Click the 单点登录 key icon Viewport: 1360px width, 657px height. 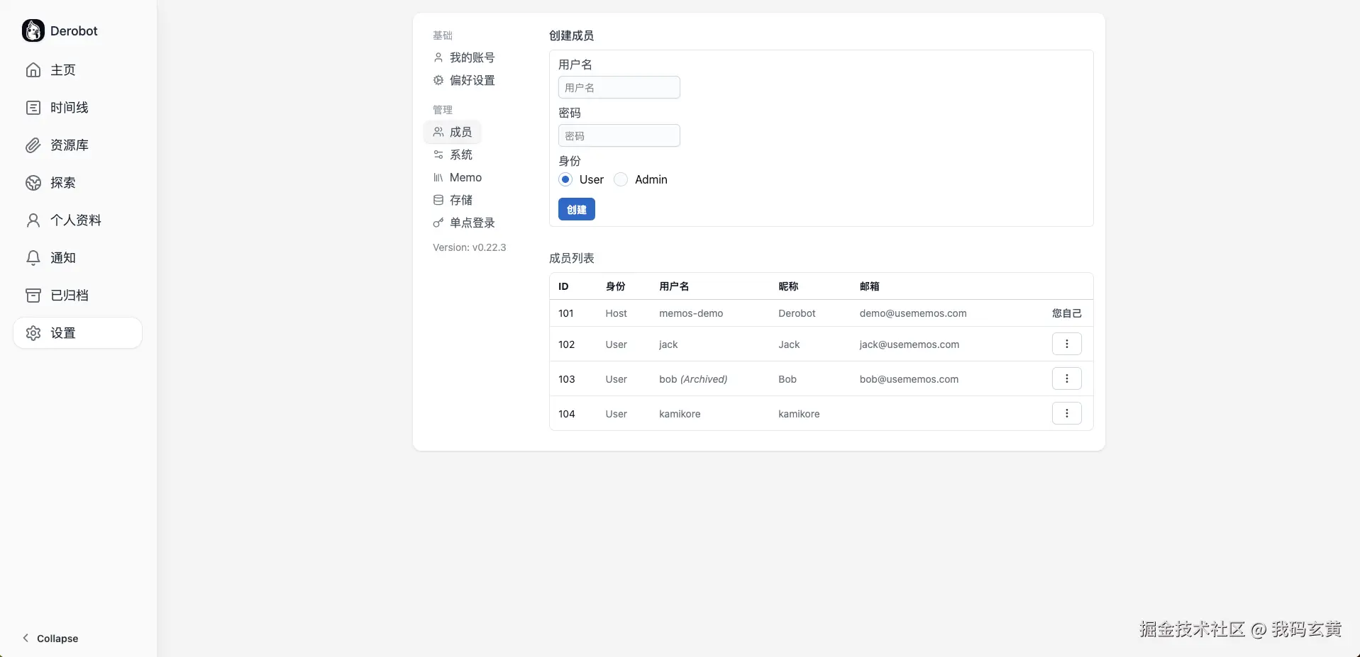(438, 223)
